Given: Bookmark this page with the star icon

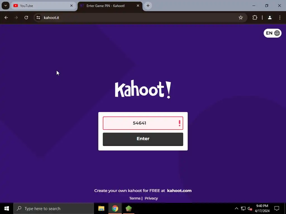Looking at the screenshot, I should 241,18.
